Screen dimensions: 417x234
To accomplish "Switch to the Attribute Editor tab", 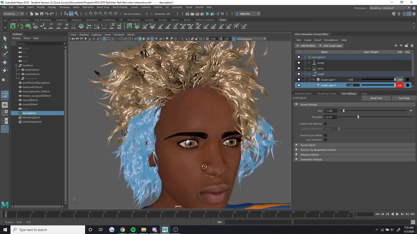I will [303, 94].
